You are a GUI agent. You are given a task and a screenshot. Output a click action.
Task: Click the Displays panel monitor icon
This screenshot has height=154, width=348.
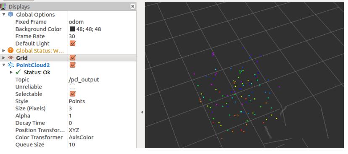(3, 7)
